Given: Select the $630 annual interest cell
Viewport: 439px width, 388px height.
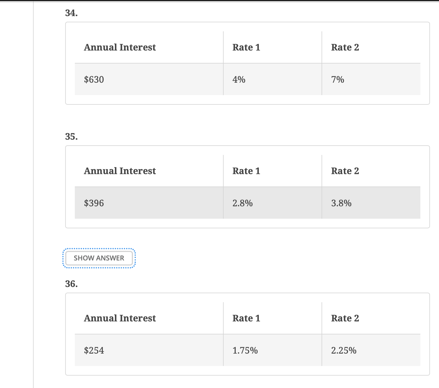Looking at the screenshot, I should tap(149, 79).
